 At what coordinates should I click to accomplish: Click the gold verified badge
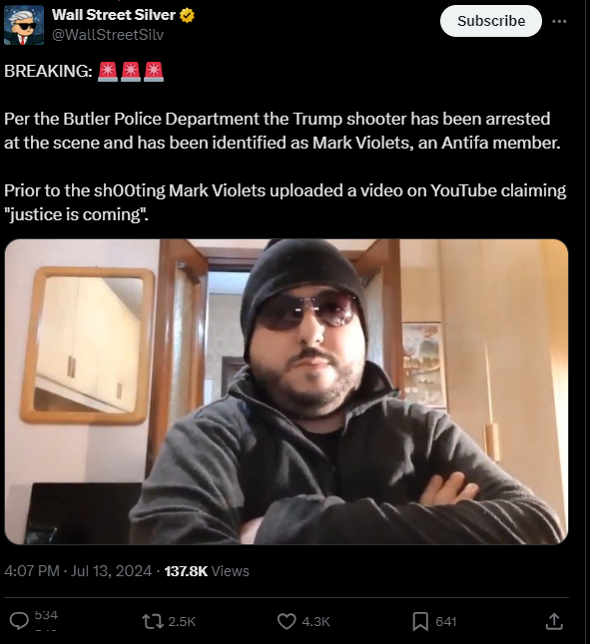(x=187, y=16)
